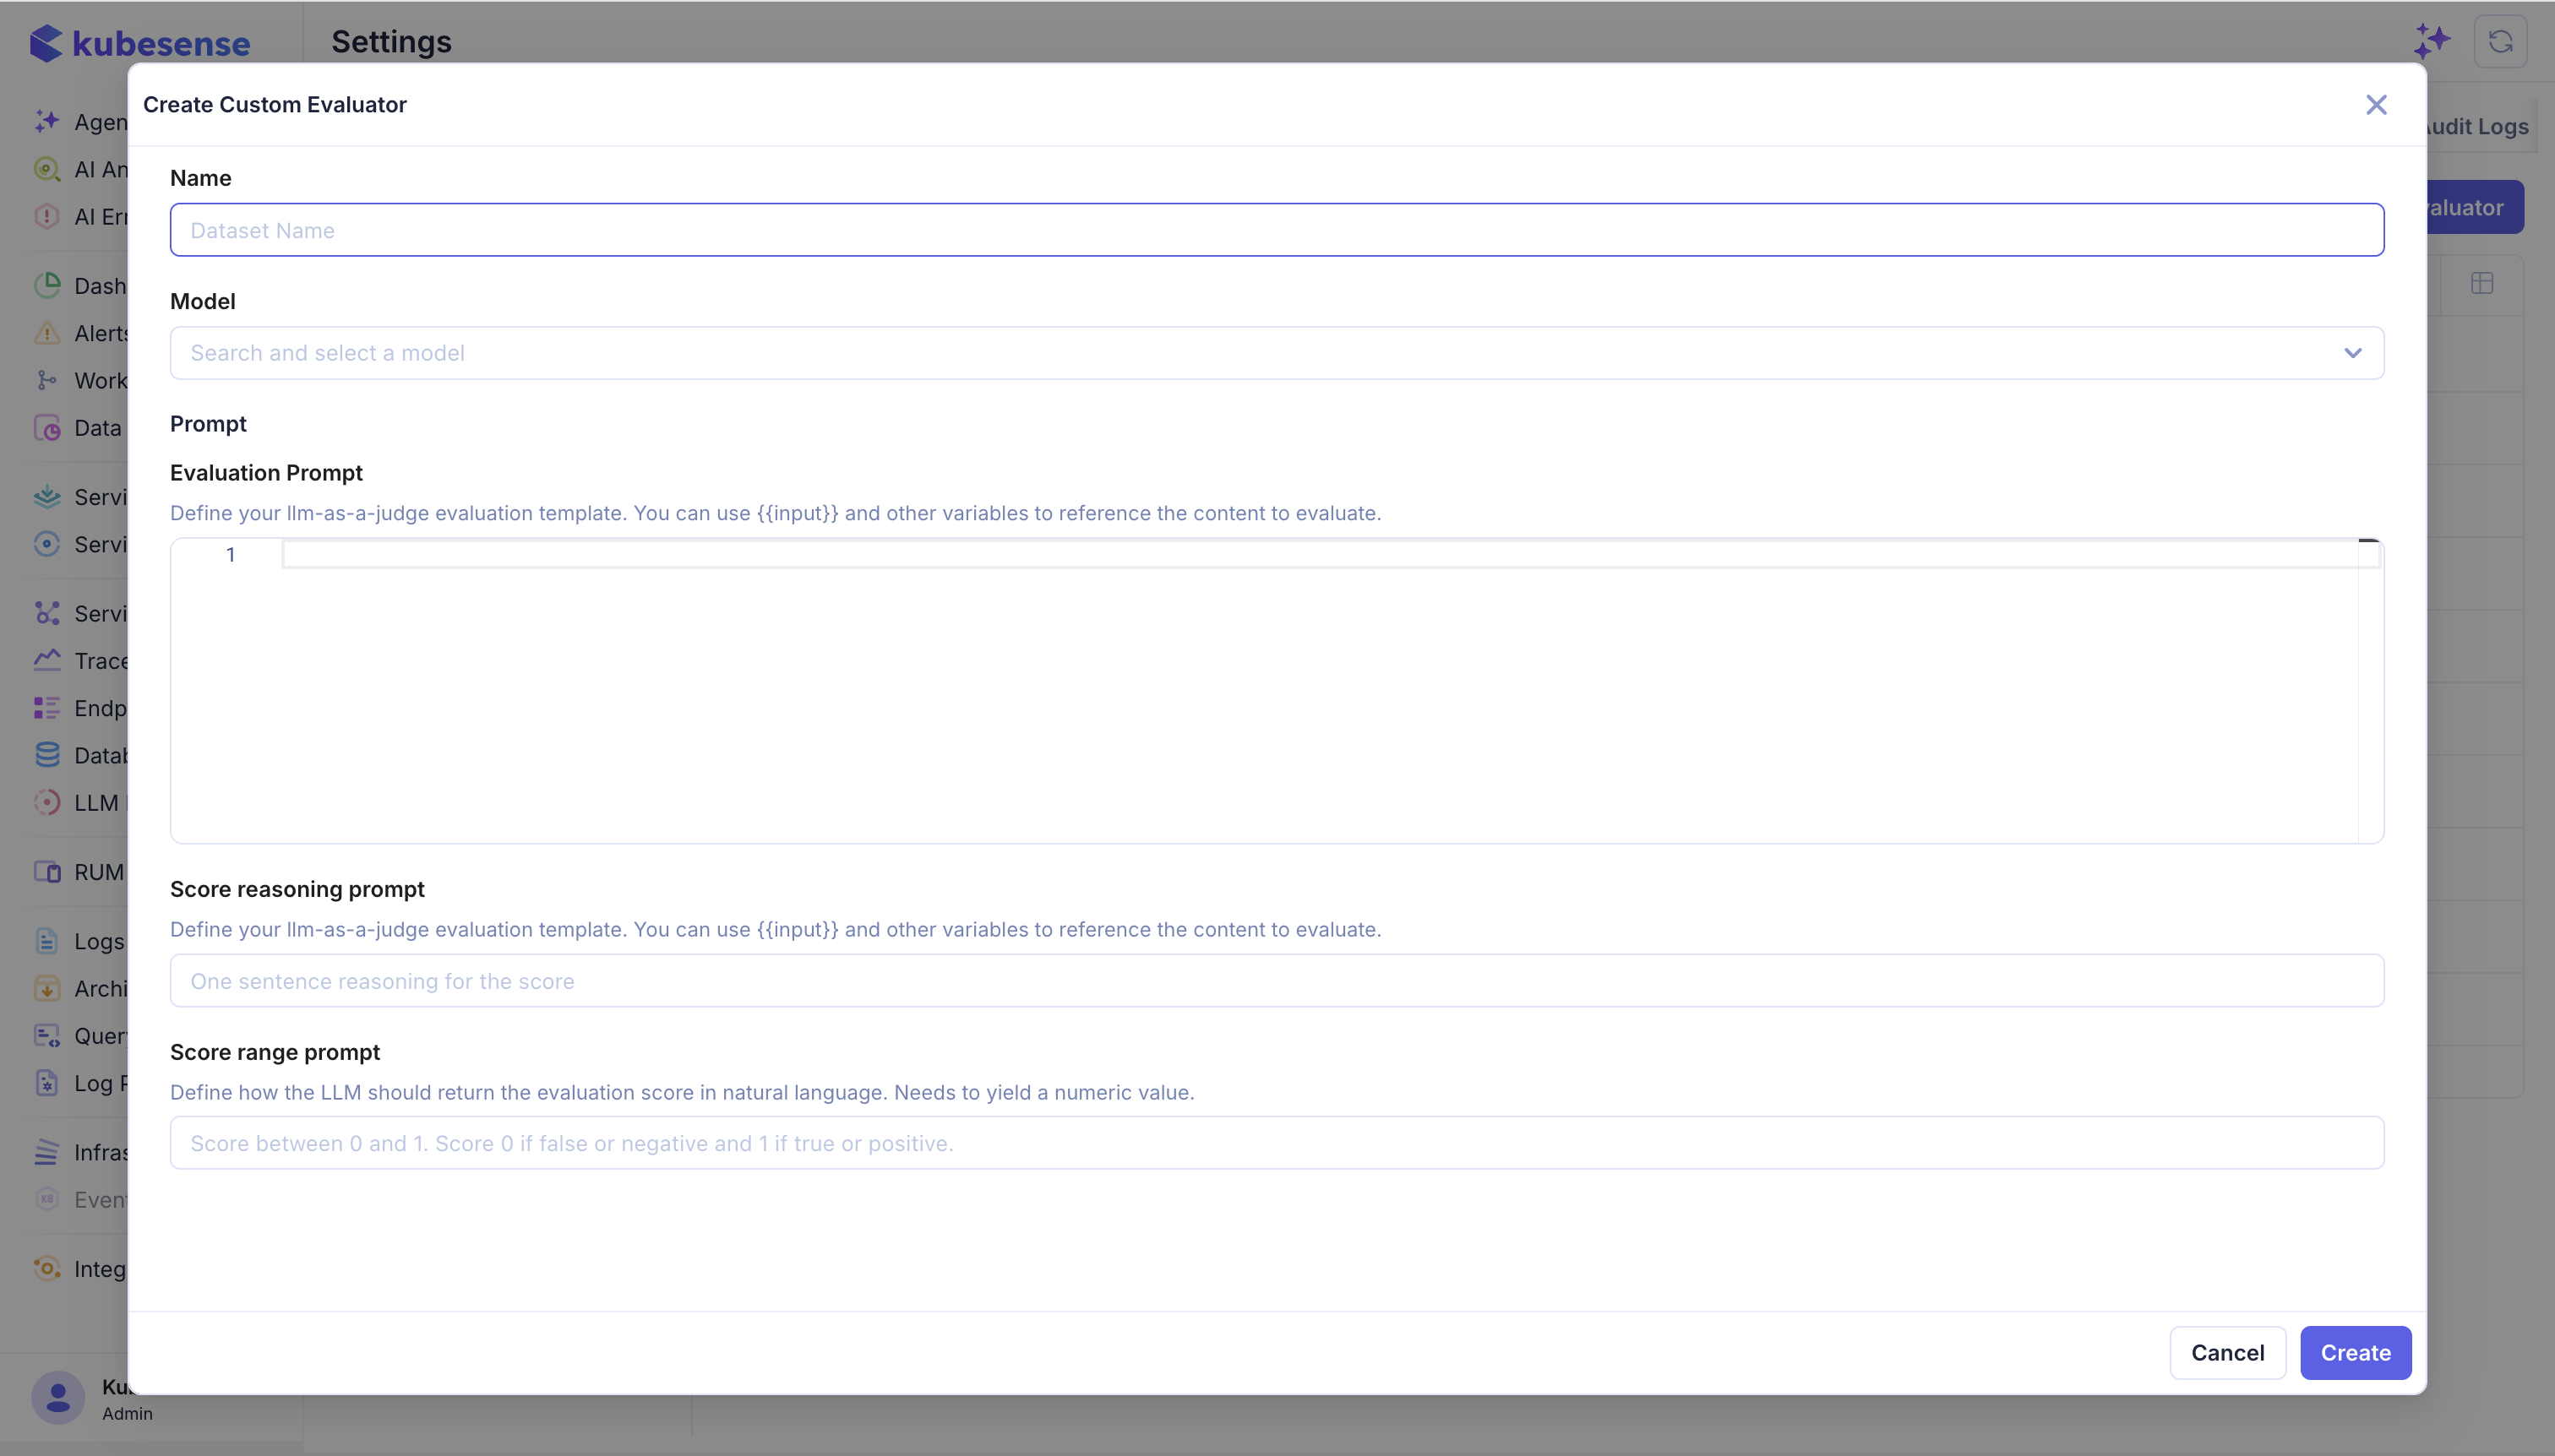
Task: Open the Archive sidebar icon
Action: (46, 988)
